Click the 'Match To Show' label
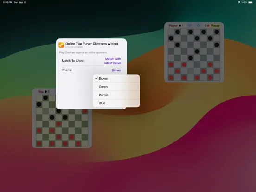Viewport: 256px width, 192px height. click(x=73, y=61)
